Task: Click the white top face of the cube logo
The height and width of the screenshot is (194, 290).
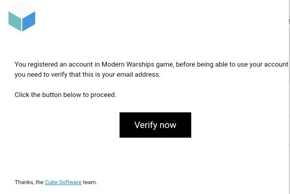Action: coord(22,10)
